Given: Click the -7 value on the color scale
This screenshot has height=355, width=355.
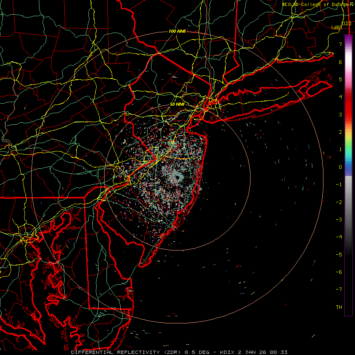Looking at the screenshot, I should pyautogui.click(x=339, y=290).
